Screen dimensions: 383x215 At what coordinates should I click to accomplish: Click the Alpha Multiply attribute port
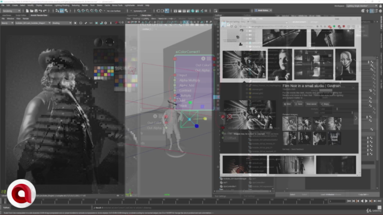tap(175, 80)
